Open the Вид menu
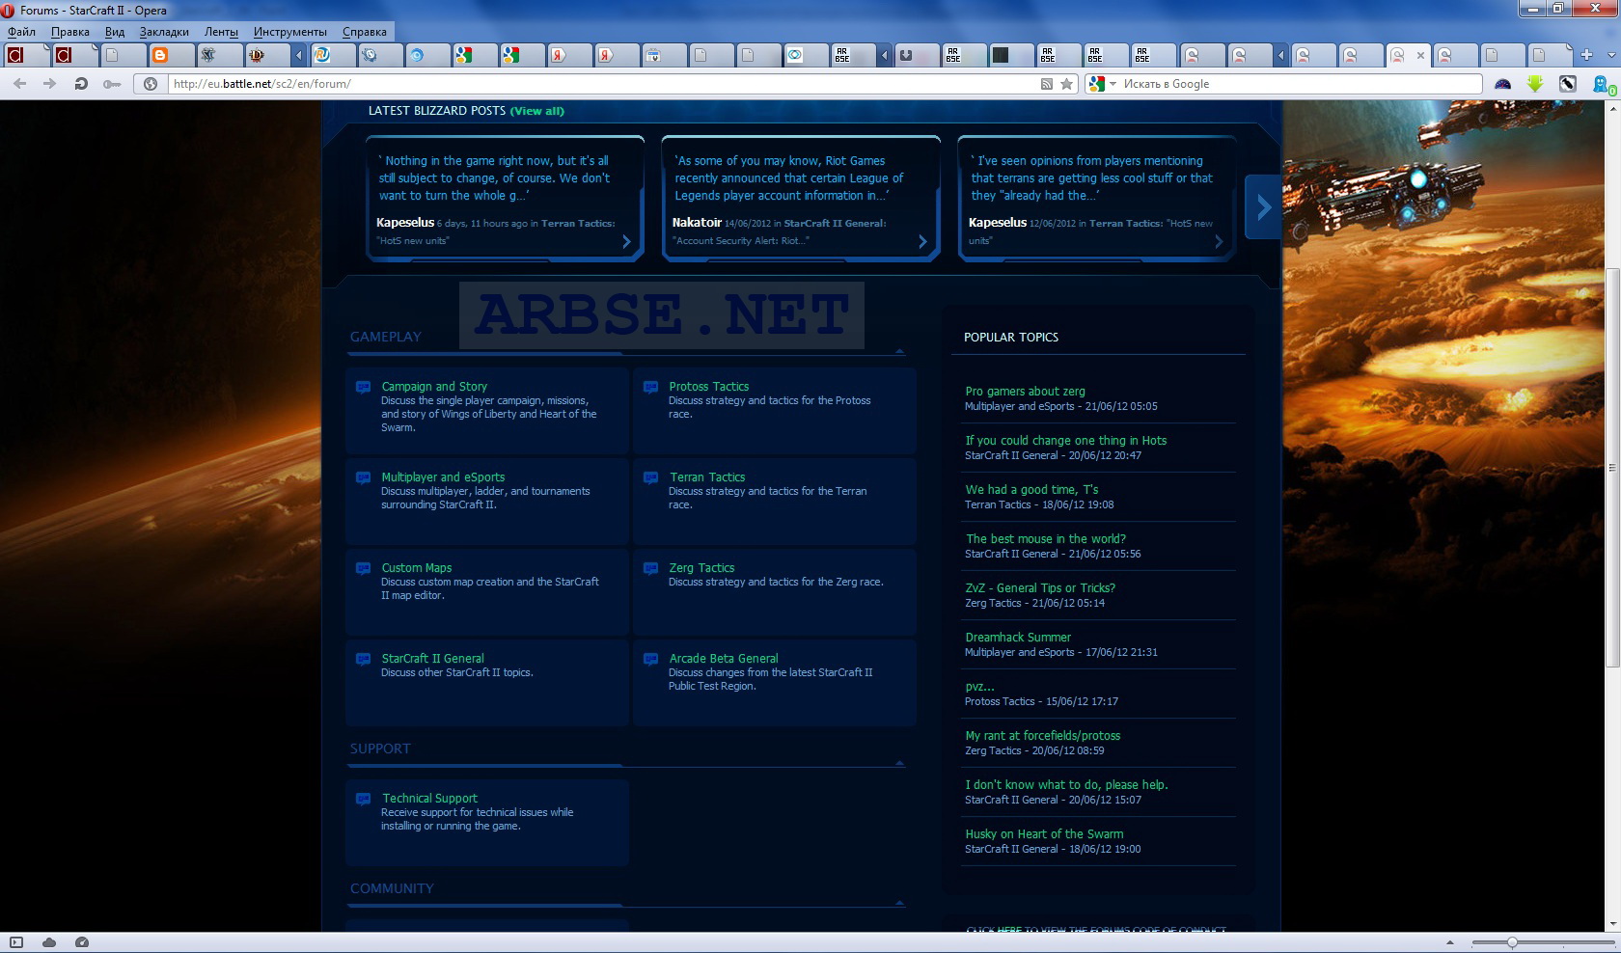Viewport: 1621px width, 953px height. point(115,32)
